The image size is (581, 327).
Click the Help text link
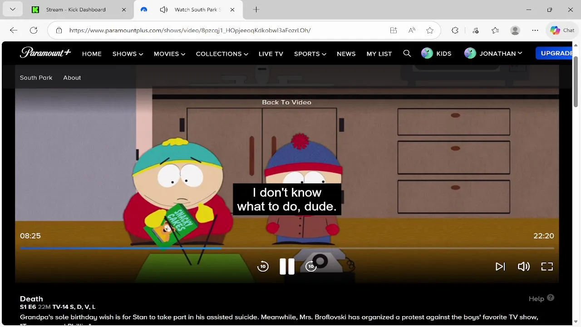click(536, 298)
